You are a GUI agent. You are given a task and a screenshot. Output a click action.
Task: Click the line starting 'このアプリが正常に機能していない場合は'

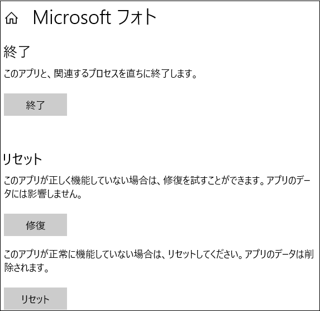[x=159, y=255]
